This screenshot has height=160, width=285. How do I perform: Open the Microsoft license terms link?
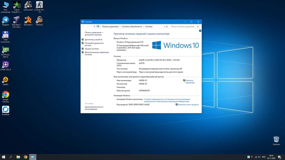(x=167, y=100)
